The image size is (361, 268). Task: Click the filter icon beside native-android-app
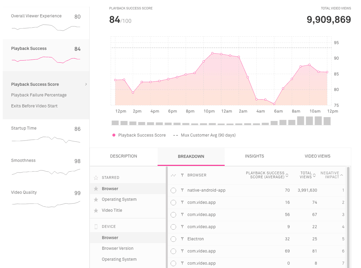pyautogui.click(x=182, y=190)
